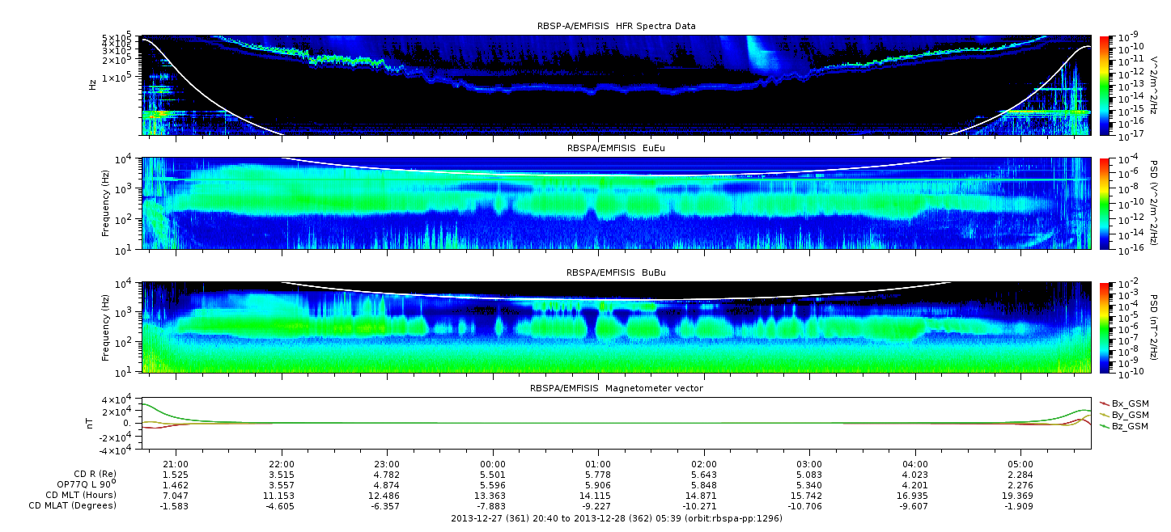Select the 05:00 time tick label
This screenshot has width=1171, height=532.
pyautogui.click(x=1020, y=465)
